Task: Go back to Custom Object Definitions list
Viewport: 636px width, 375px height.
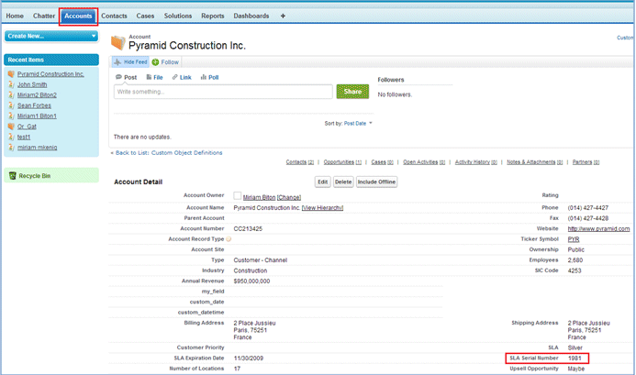Action: [169, 153]
